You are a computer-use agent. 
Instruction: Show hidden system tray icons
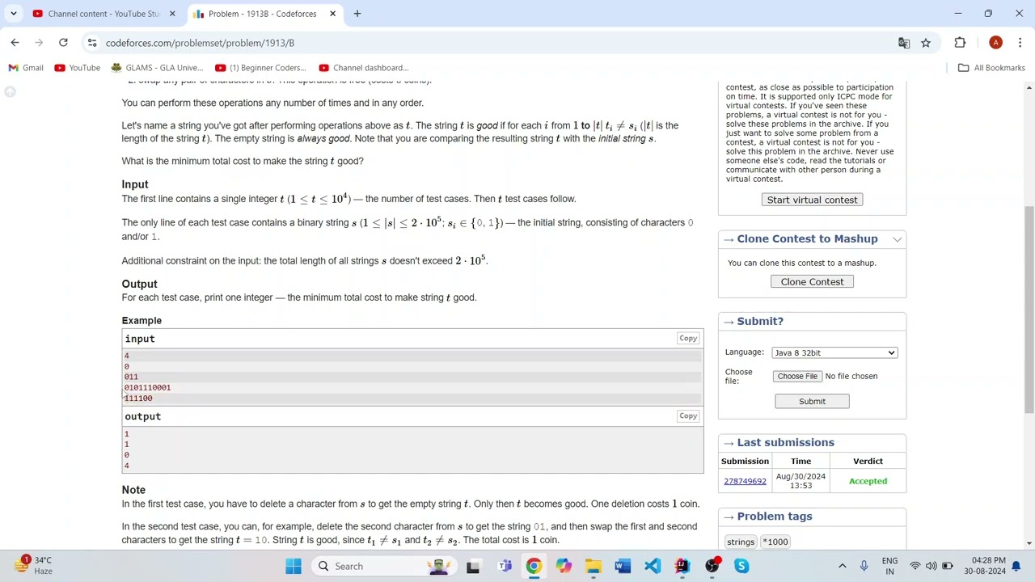[x=842, y=567]
